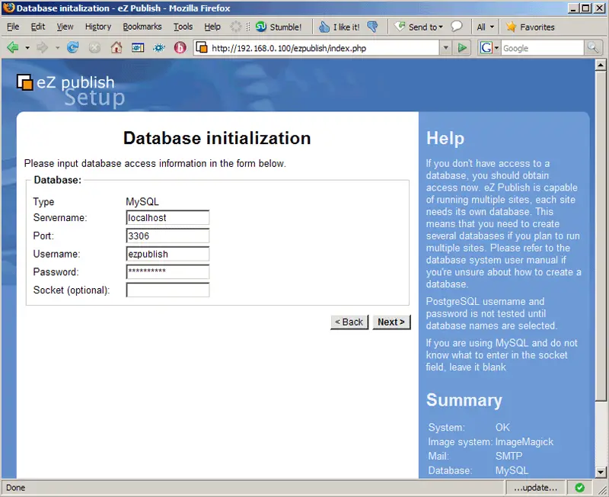Click the 'SMTP' summary value
The image size is (609, 497).
click(x=509, y=456)
